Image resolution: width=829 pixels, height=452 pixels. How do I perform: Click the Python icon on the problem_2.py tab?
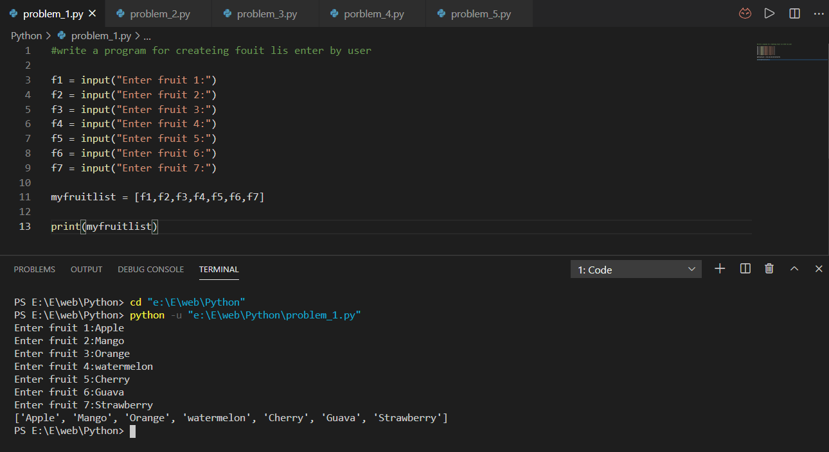(x=119, y=12)
